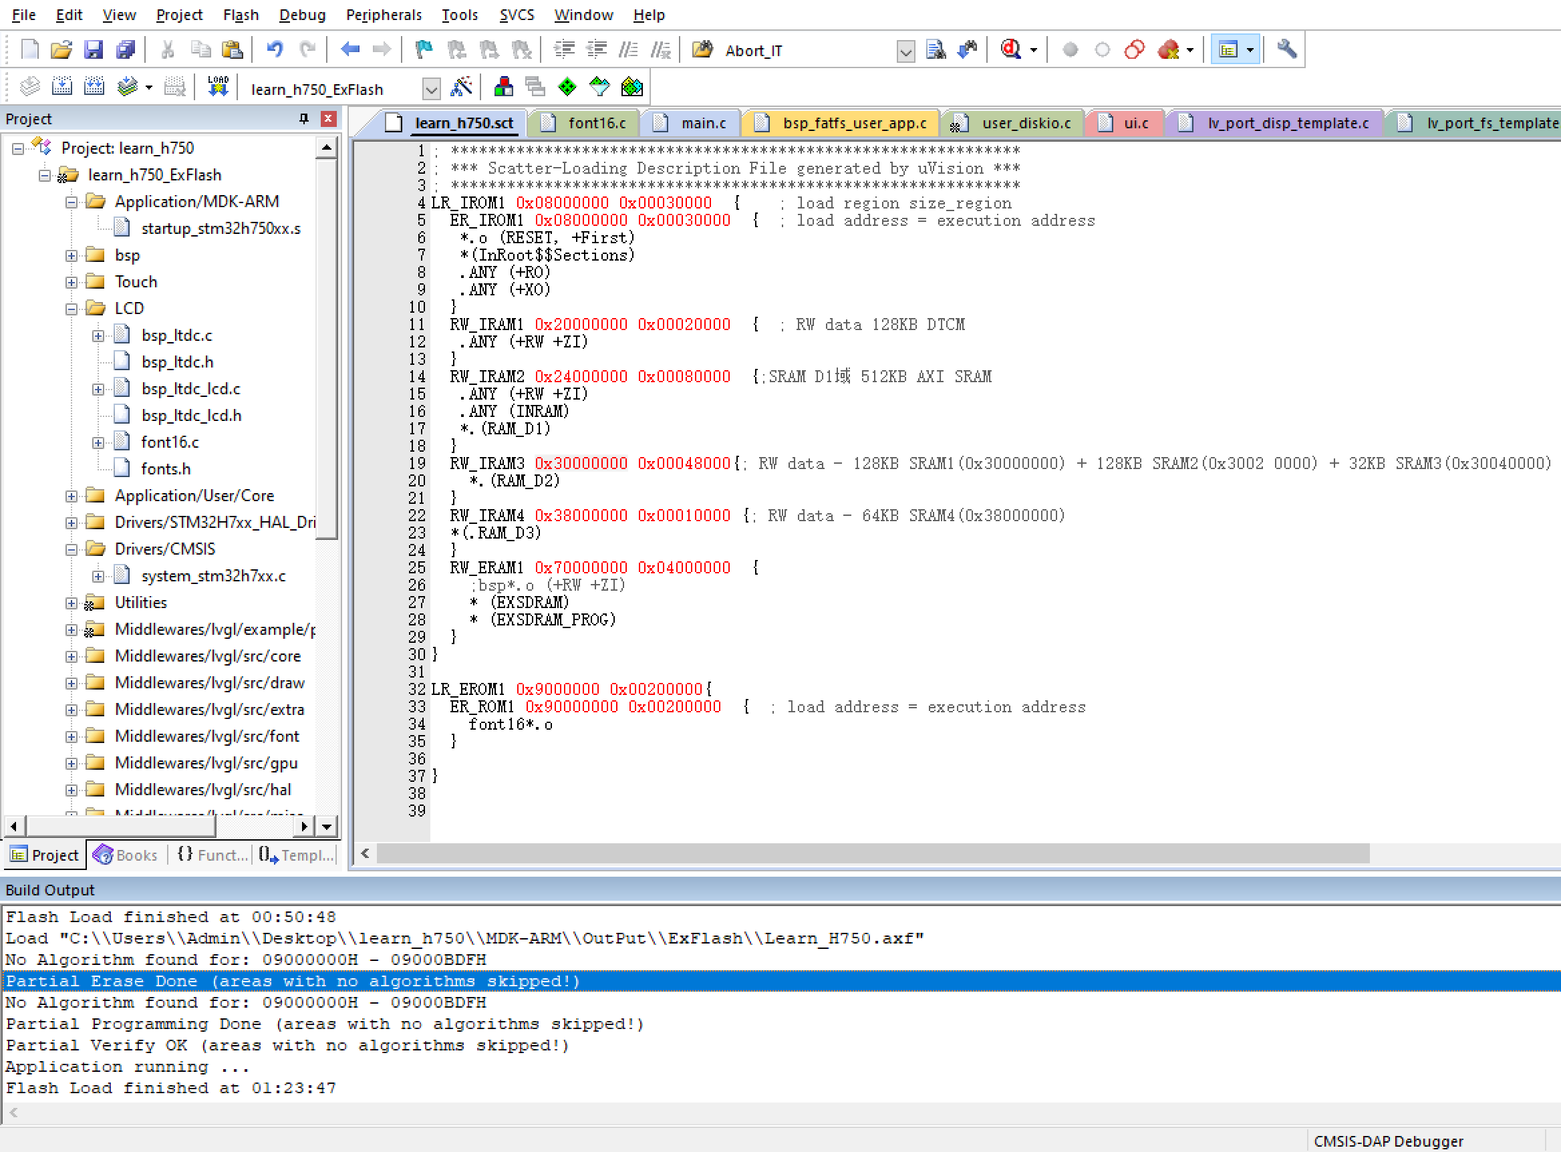This screenshot has height=1152, width=1561.
Task: Click the Copy icon
Action: pos(200,49)
